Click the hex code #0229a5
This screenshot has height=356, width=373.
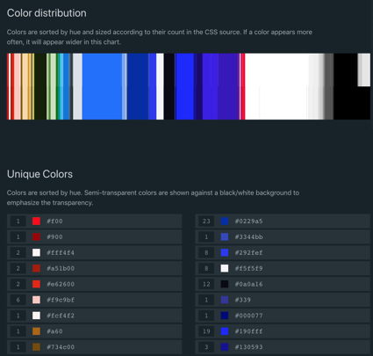[249, 222]
